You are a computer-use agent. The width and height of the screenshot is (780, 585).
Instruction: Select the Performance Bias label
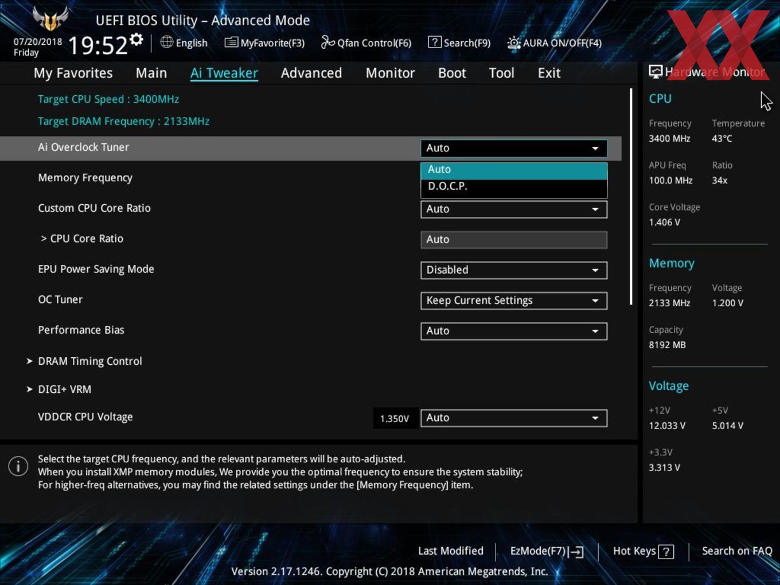pos(81,330)
